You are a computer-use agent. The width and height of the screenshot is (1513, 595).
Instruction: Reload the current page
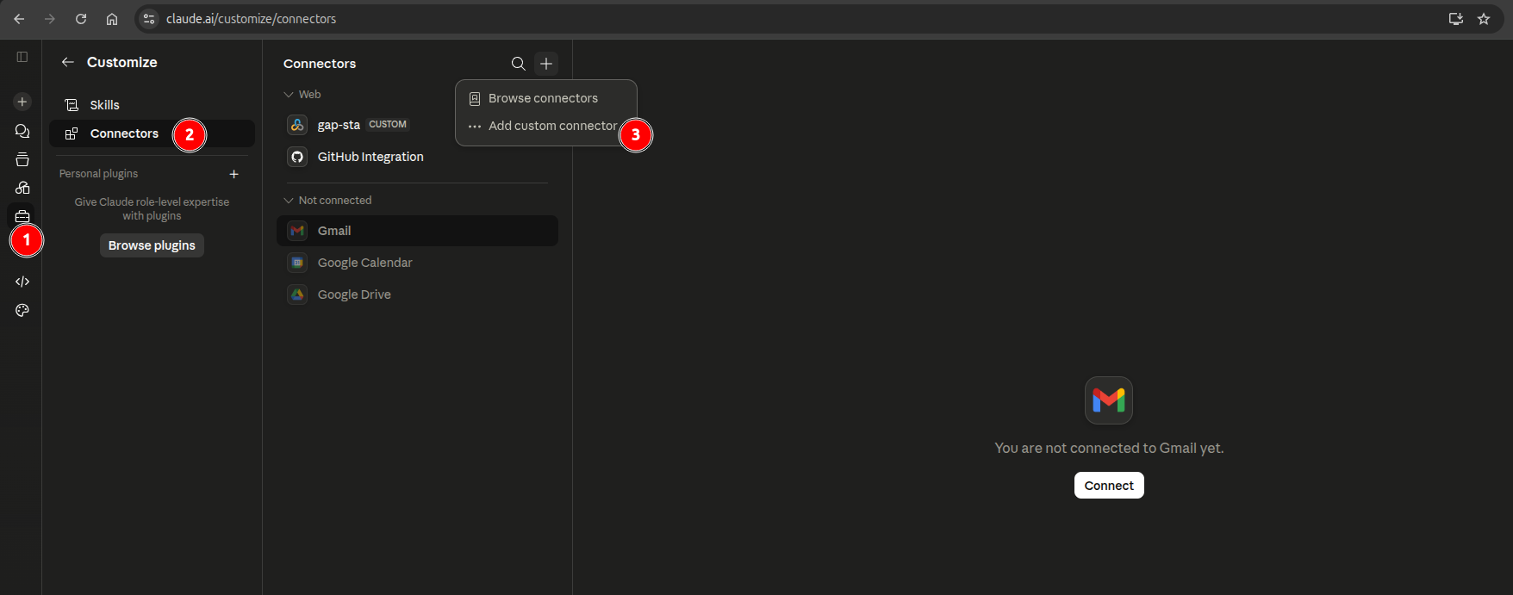pyautogui.click(x=81, y=19)
